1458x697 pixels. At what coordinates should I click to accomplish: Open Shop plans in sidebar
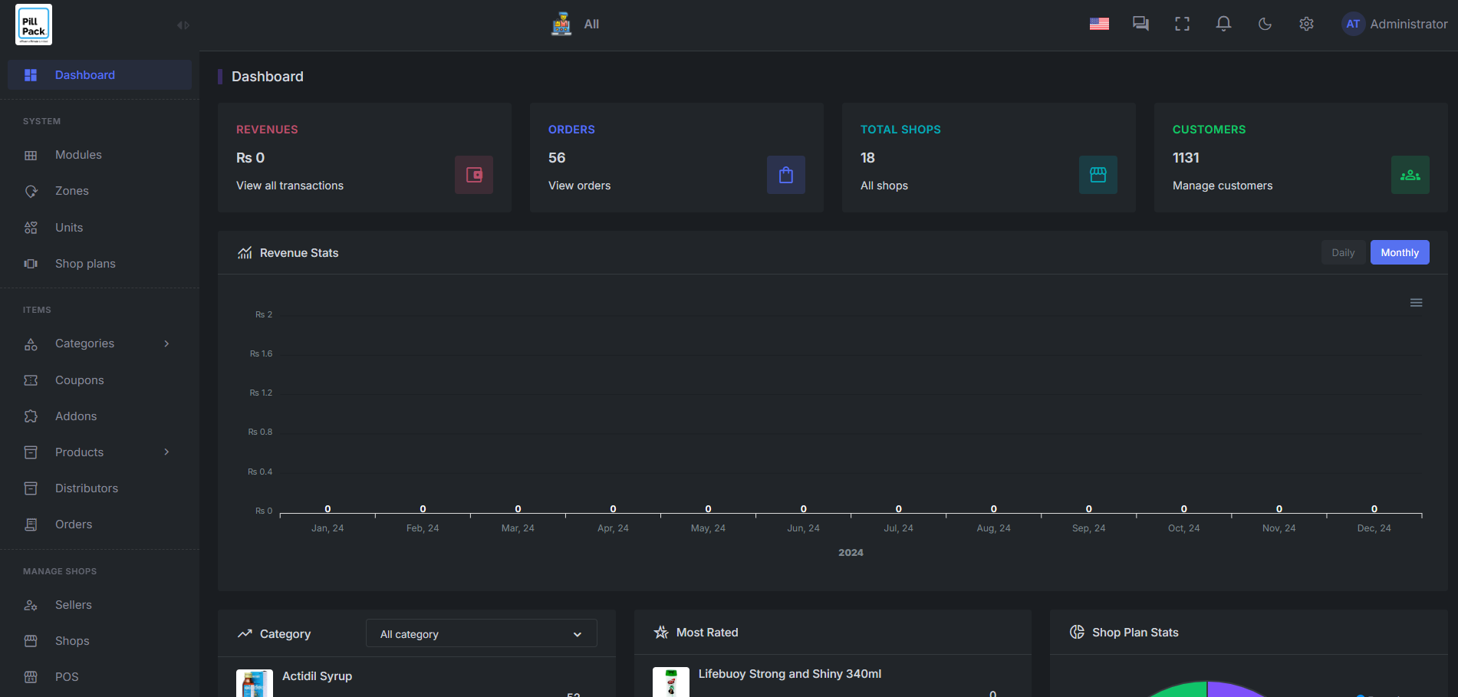click(85, 264)
